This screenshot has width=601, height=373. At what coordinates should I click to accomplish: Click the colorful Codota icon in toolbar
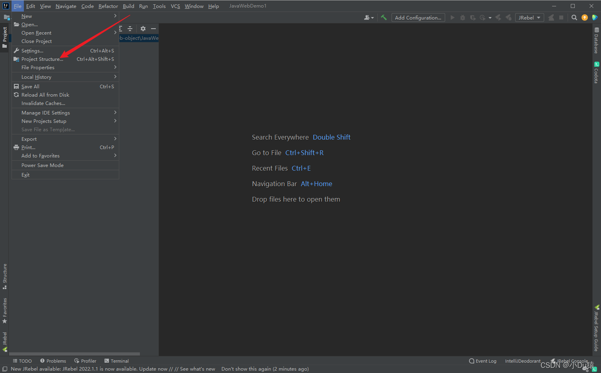(x=595, y=17)
